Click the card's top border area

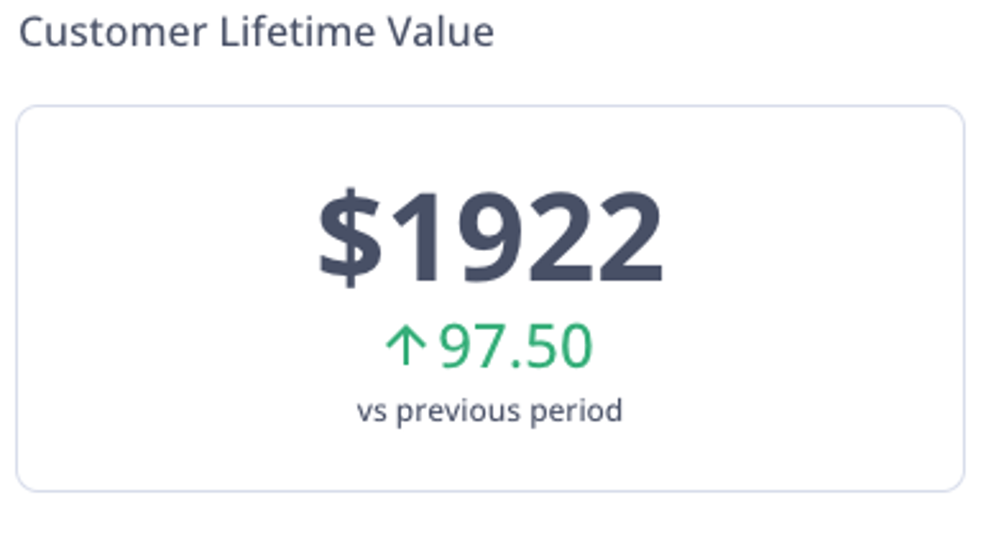click(x=490, y=107)
